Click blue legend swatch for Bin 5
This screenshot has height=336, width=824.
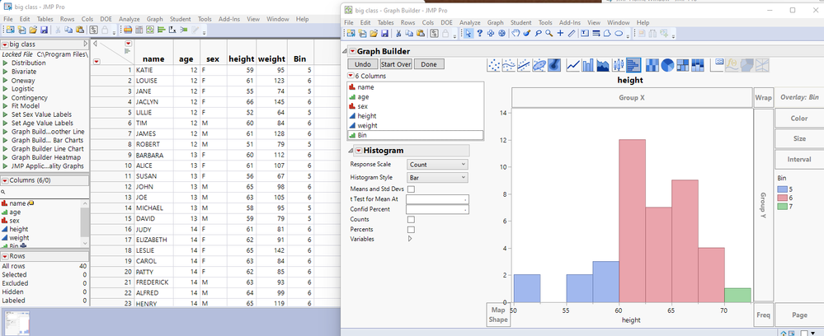[x=782, y=189]
